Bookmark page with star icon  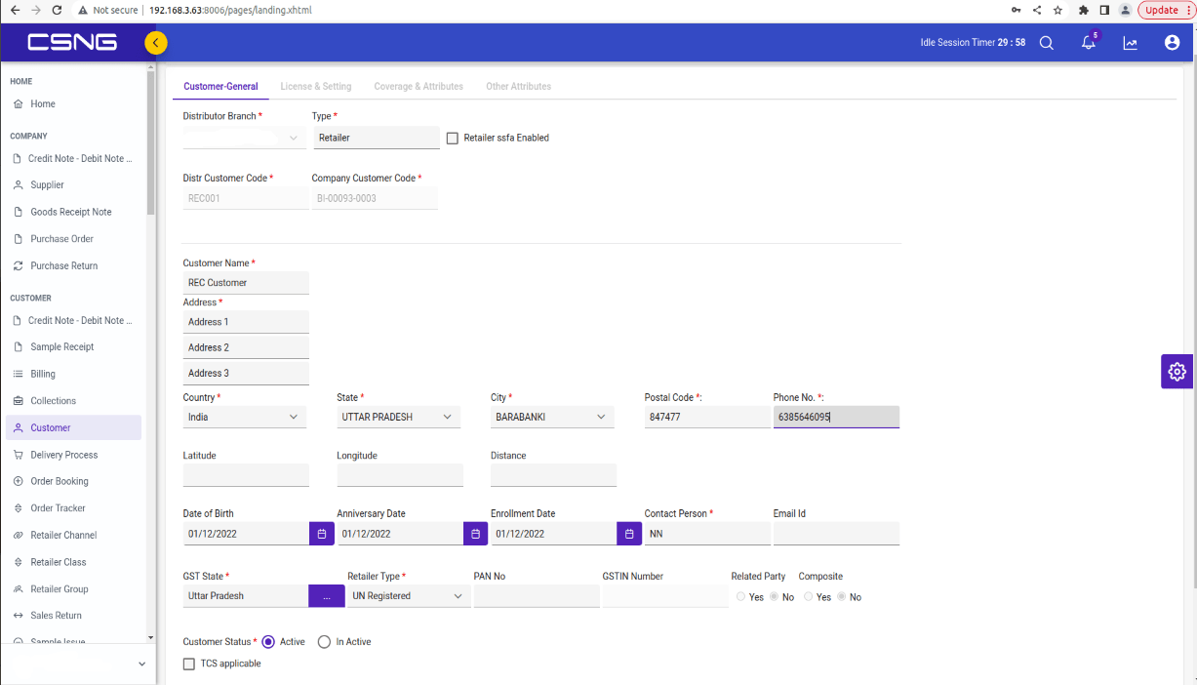1057,10
